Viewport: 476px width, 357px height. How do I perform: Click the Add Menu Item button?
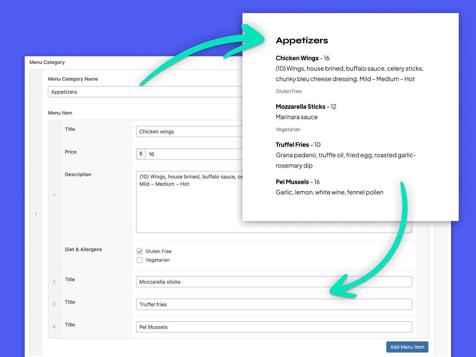coord(407,347)
